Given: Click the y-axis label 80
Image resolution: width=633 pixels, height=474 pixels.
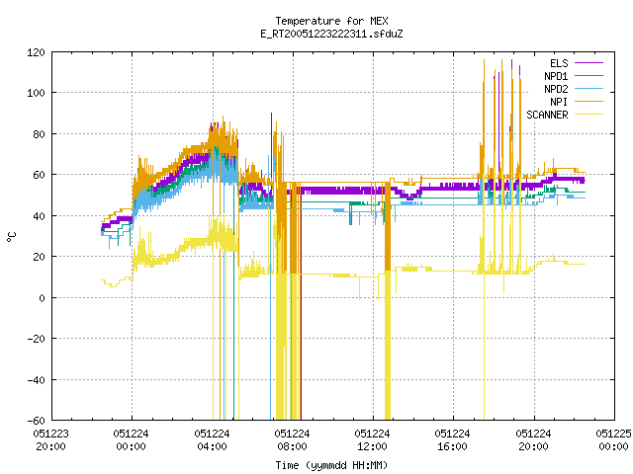Looking at the screenshot, I should (x=40, y=134).
